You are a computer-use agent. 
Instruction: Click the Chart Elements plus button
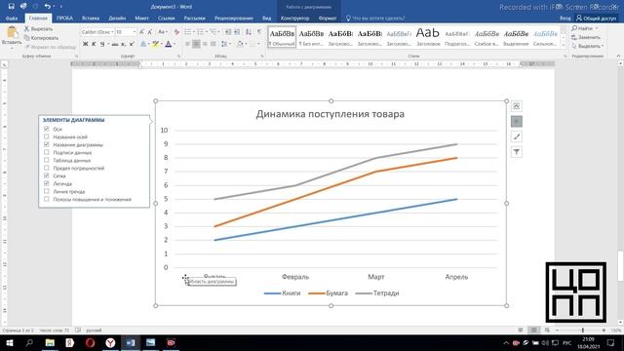coord(516,121)
